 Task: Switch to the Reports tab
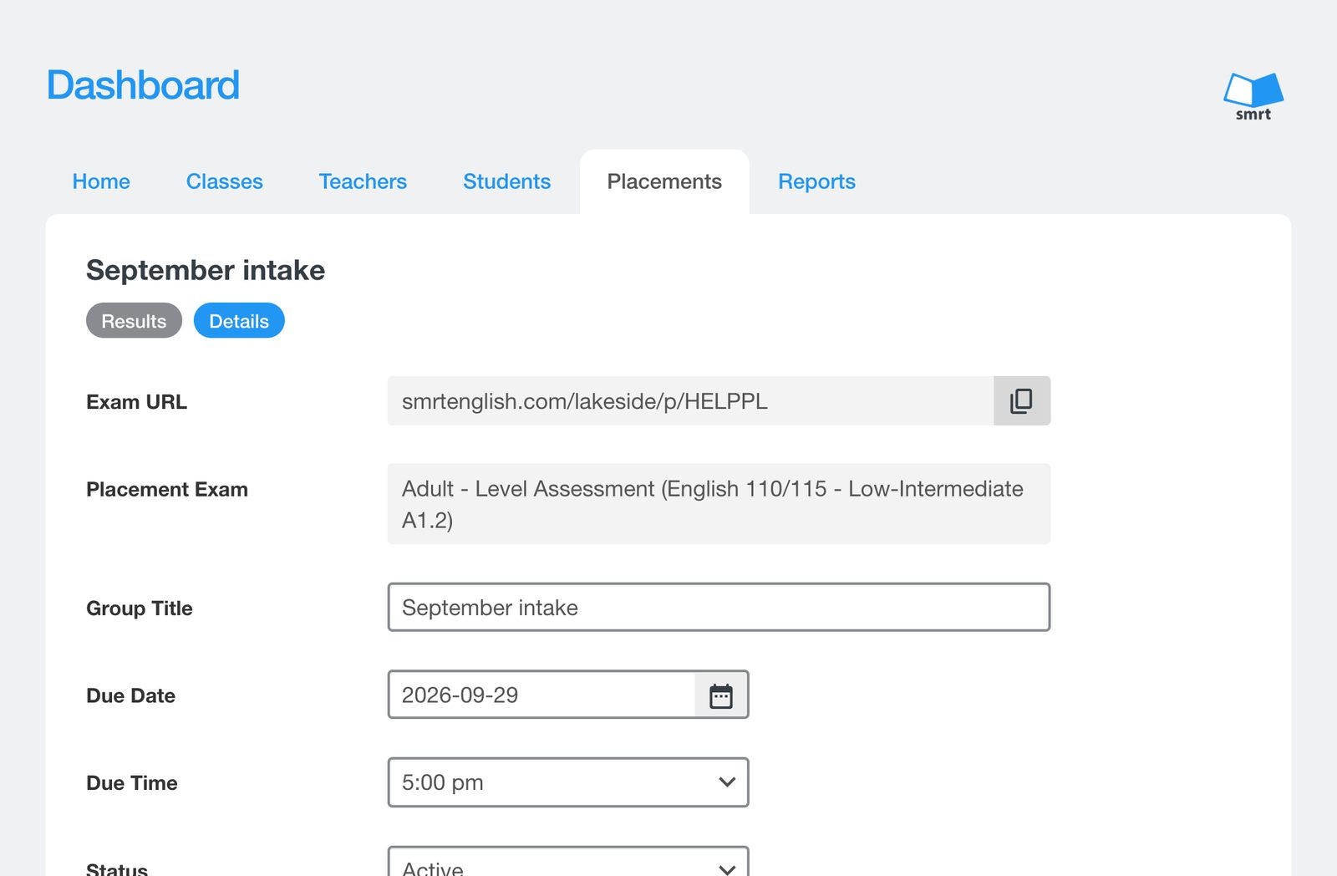(x=816, y=181)
